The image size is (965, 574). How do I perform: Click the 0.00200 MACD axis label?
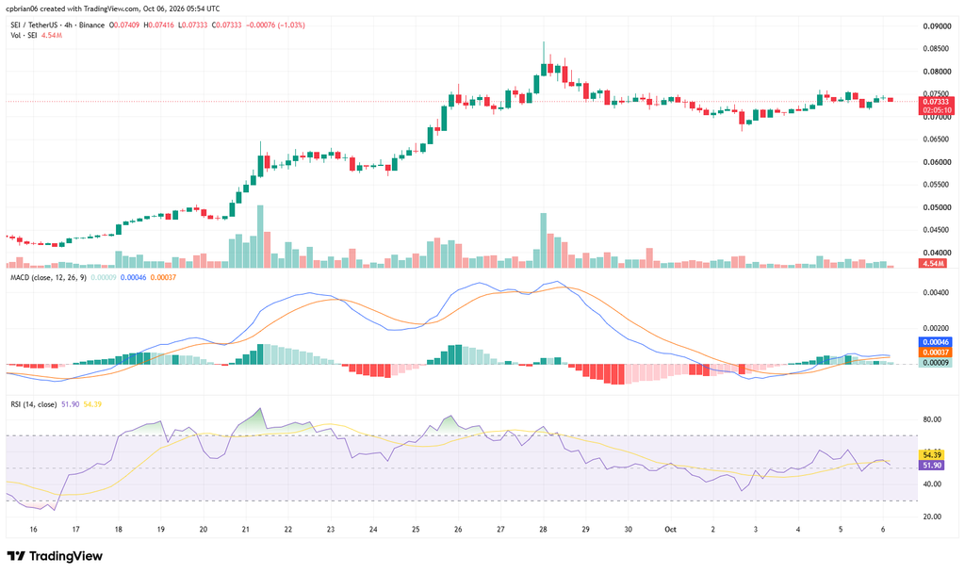(x=937, y=329)
